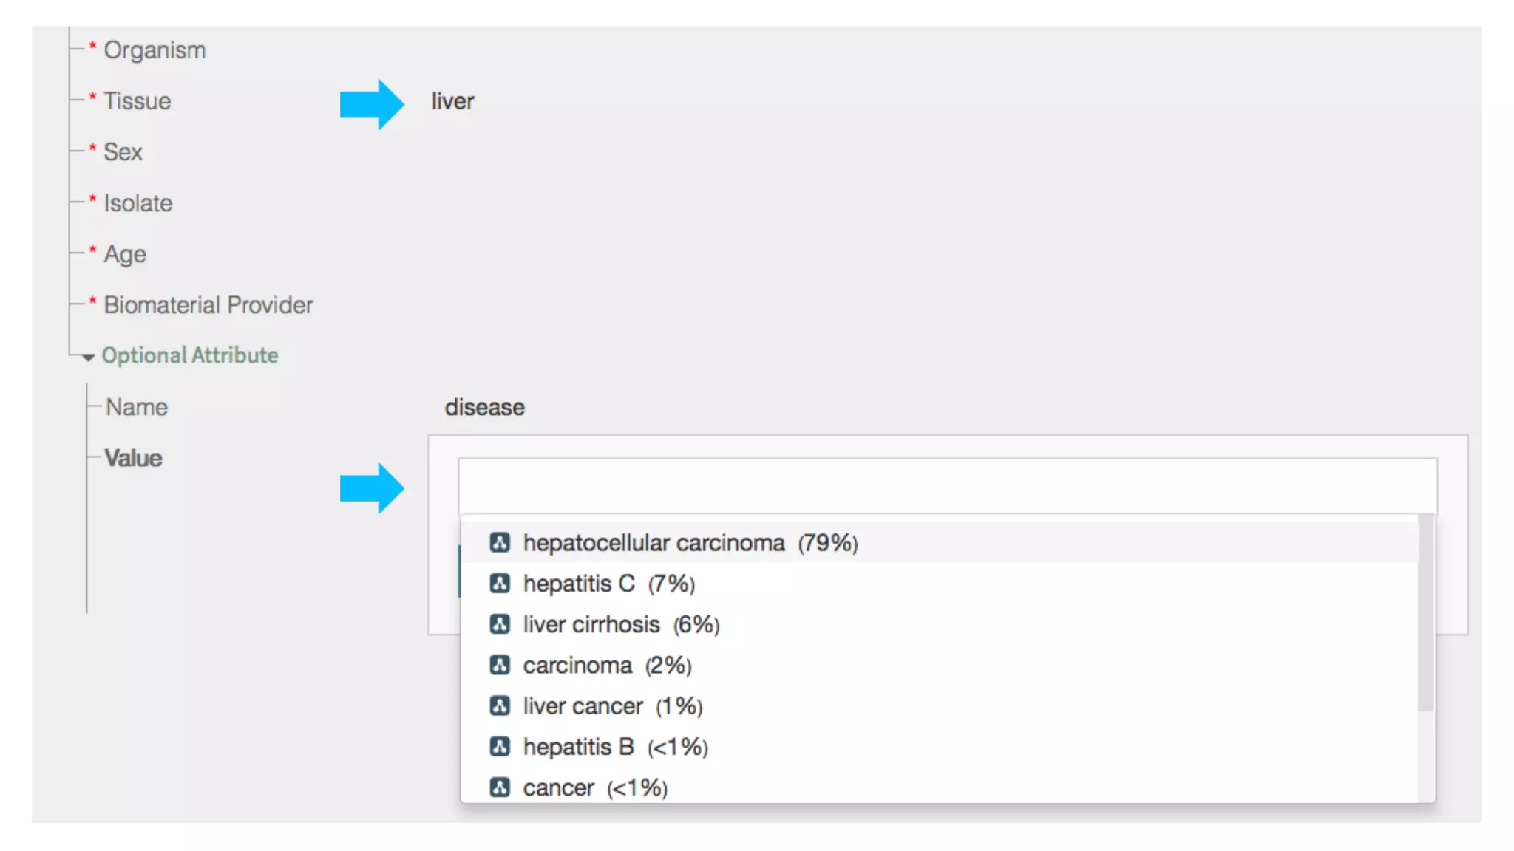Open the Tissue field in the tree
This screenshot has width=1514, height=851.
[x=138, y=101]
